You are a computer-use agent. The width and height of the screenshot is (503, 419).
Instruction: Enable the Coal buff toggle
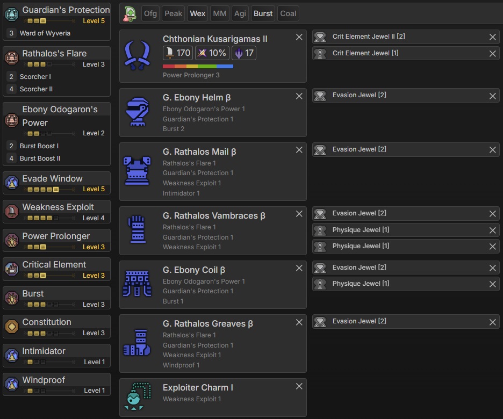[288, 13]
